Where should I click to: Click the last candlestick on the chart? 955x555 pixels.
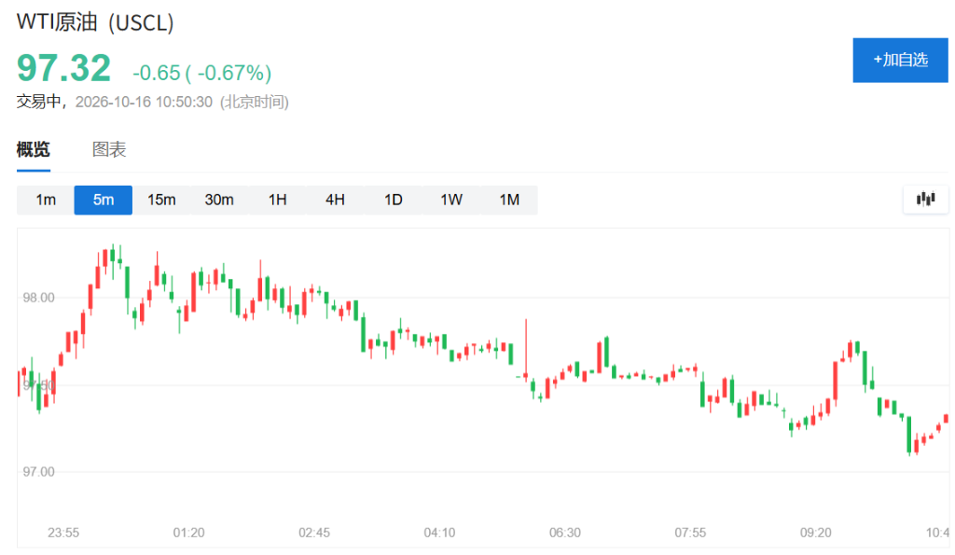(x=947, y=419)
